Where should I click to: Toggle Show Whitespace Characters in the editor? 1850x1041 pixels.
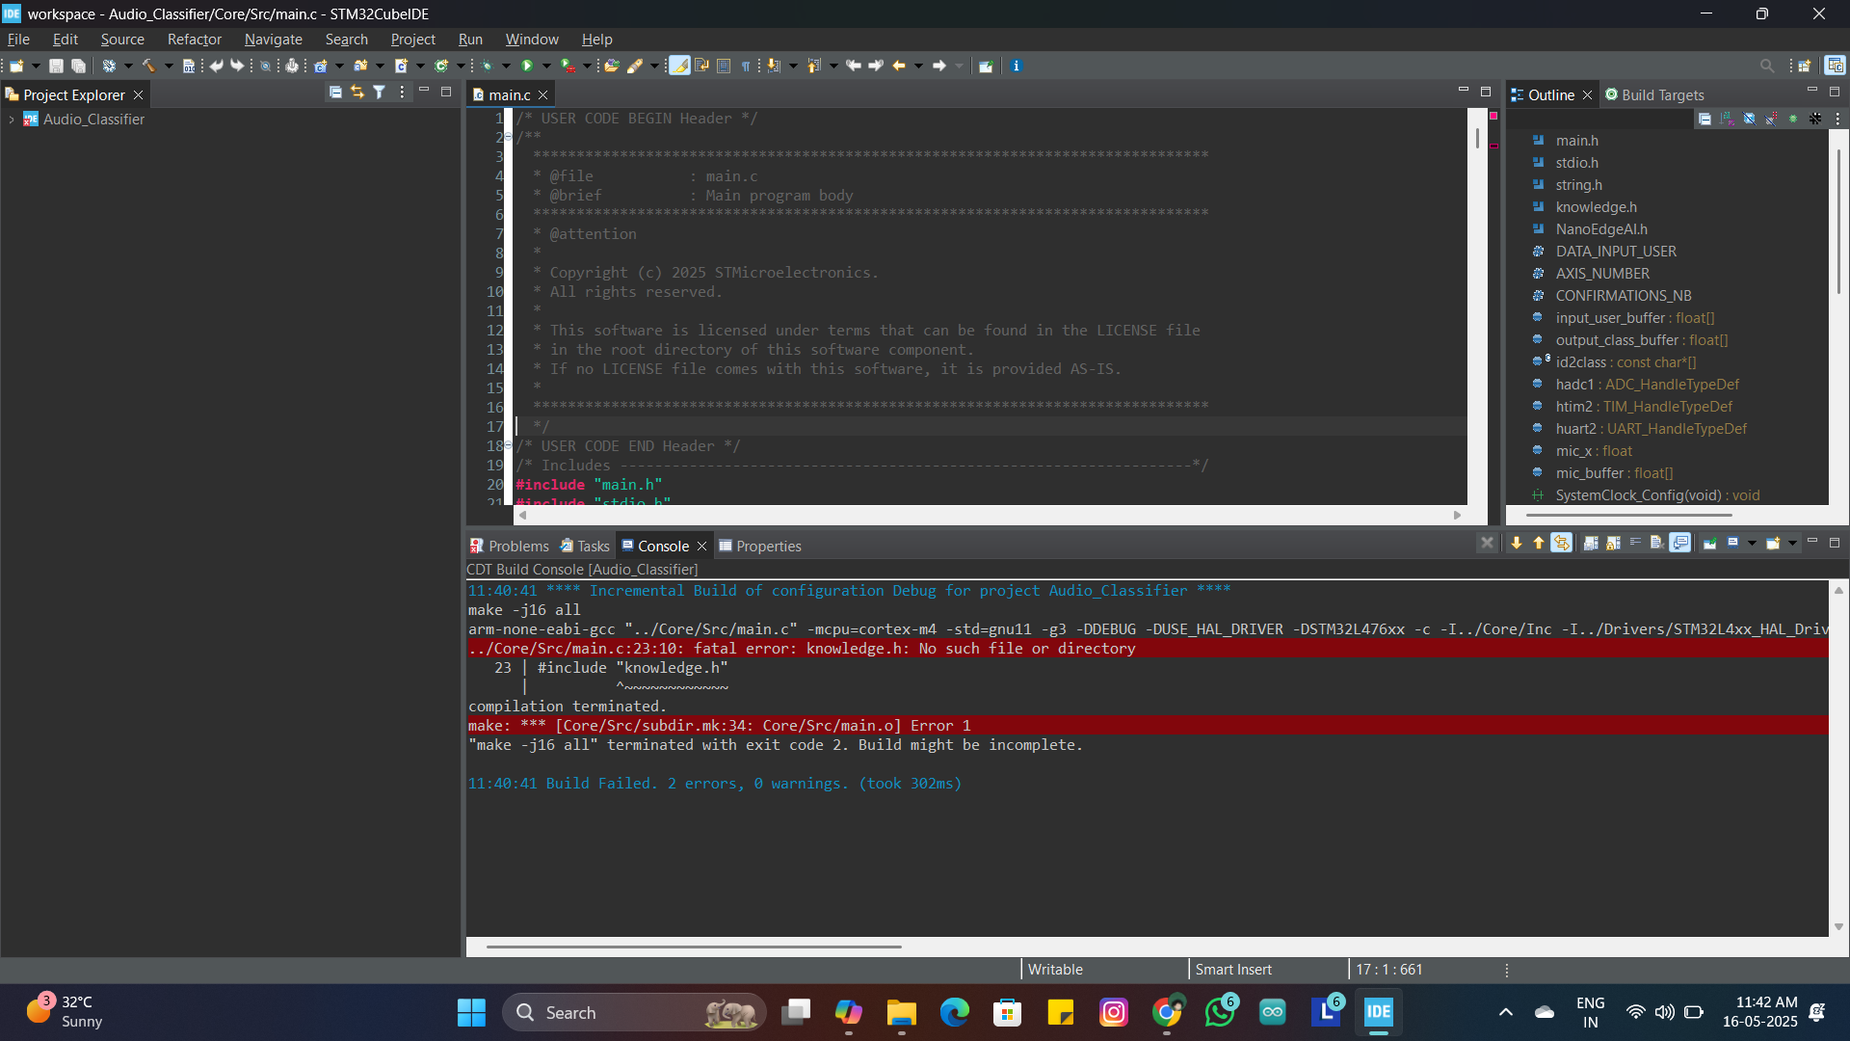[x=747, y=66]
